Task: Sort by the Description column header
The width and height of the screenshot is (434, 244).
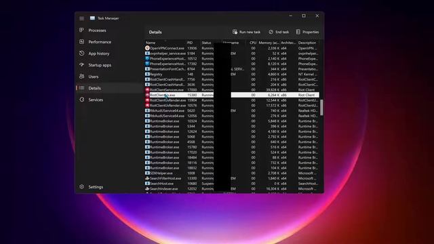Action: tap(307, 43)
